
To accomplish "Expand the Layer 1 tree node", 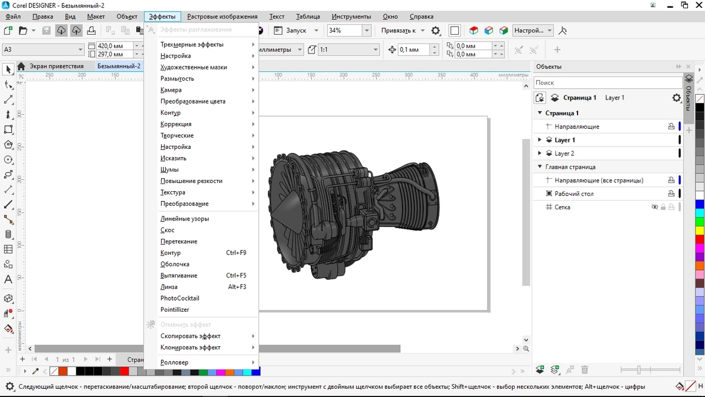I will (x=540, y=140).
